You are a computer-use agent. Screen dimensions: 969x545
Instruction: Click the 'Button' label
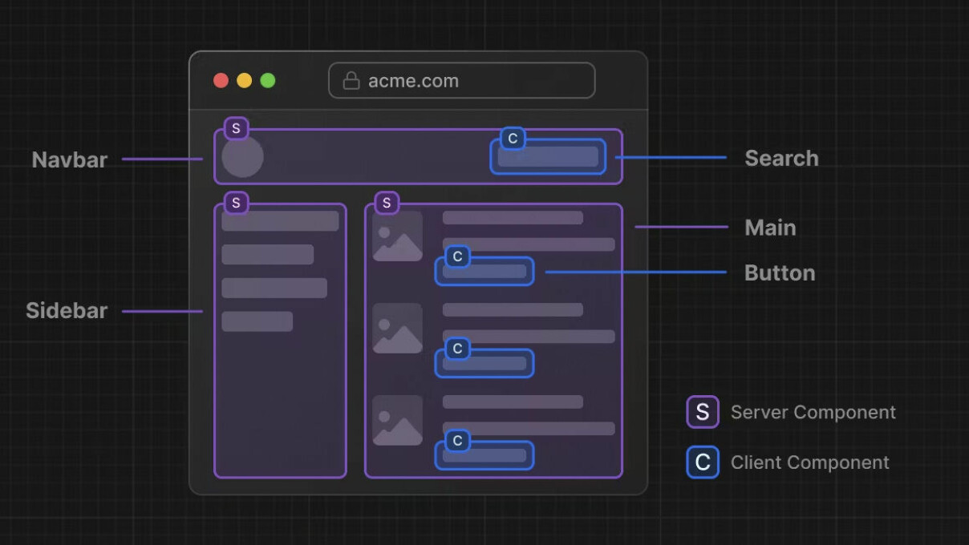(x=780, y=272)
